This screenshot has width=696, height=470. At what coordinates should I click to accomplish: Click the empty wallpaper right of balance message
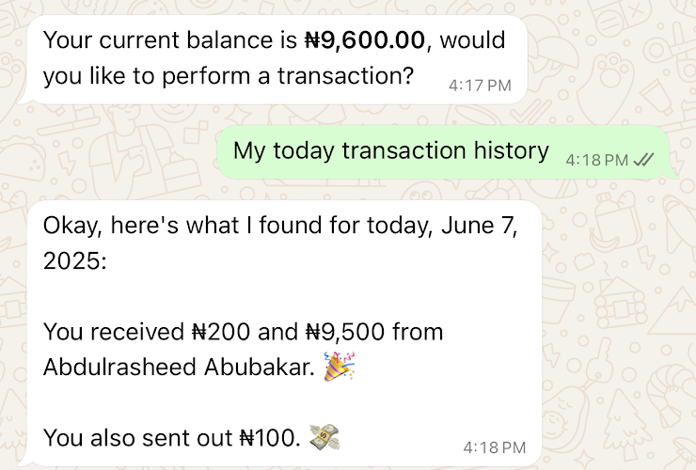pyautogui.click(x=611, y=56)
